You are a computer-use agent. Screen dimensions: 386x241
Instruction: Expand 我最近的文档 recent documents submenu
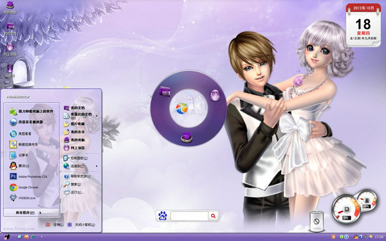[x=81, y=116]
